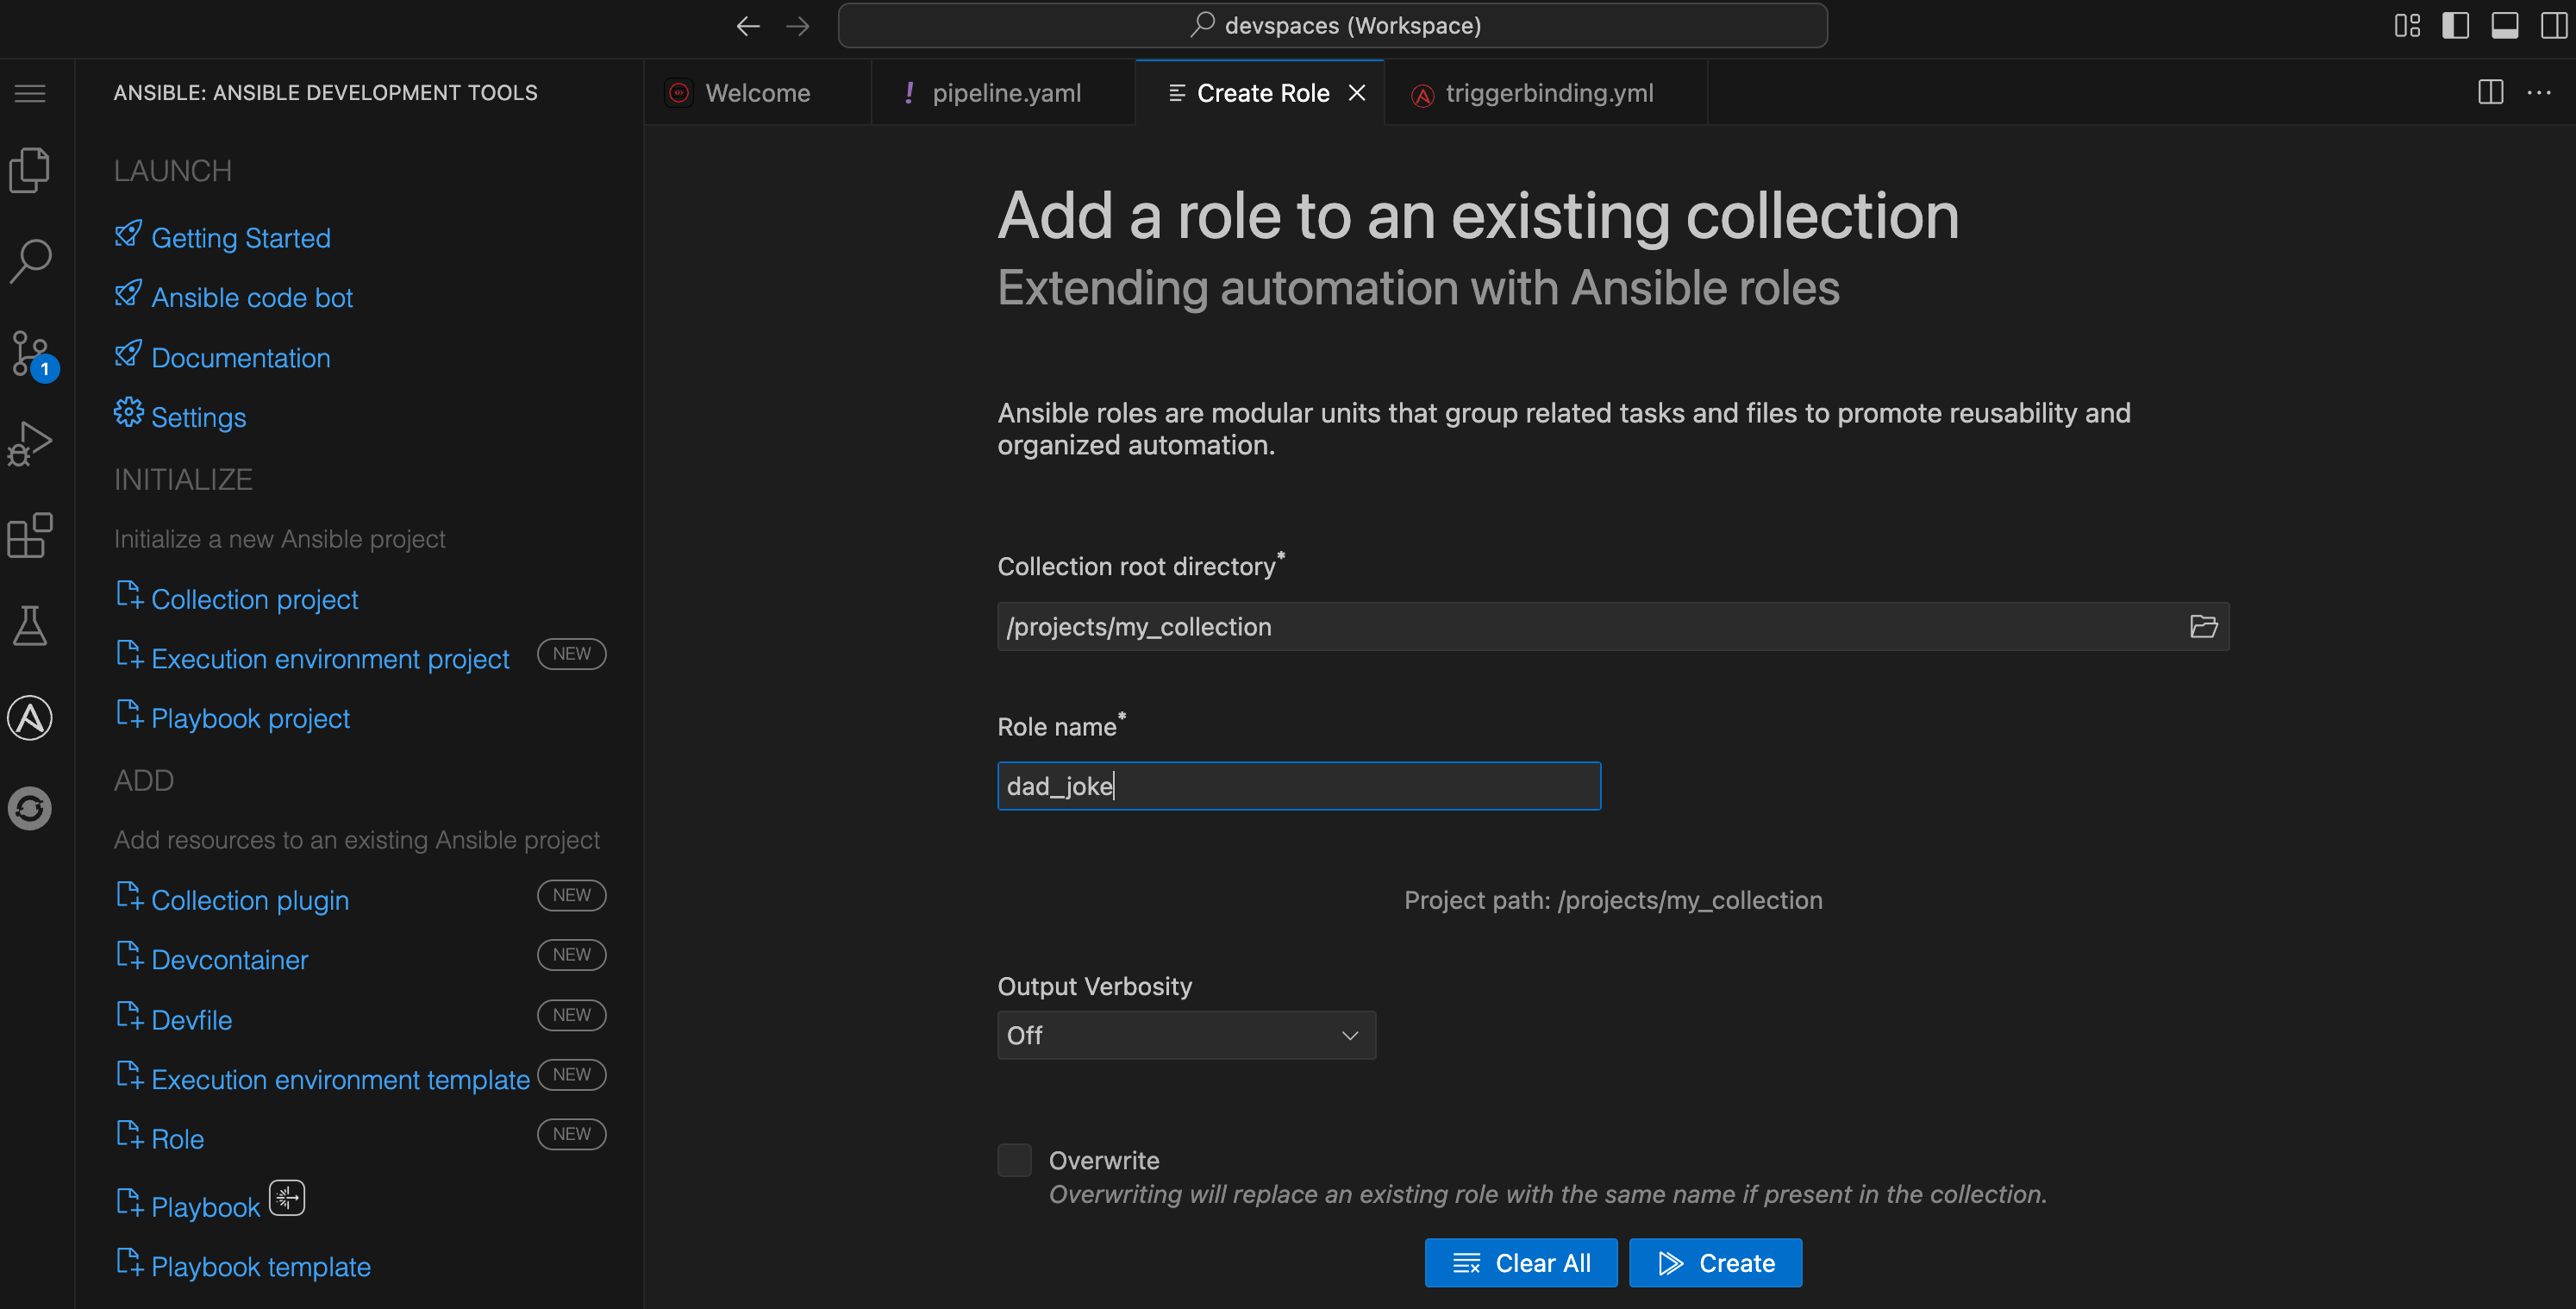Toggle the primary sidebar visibility
The width and height of the screenshot is (2576, 1309).
(2456, 25)
